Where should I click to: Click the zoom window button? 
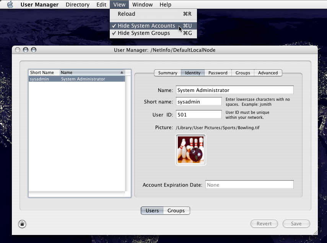tap(34, 50)
